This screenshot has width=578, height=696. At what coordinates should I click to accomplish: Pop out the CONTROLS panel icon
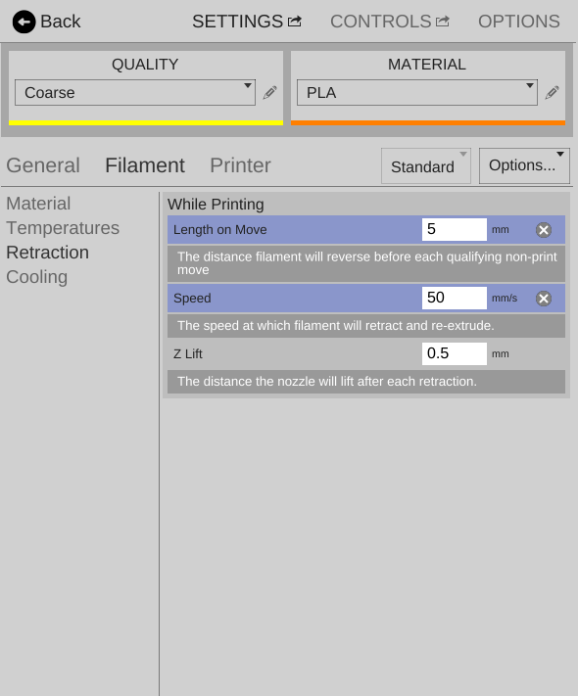[442, 21]
